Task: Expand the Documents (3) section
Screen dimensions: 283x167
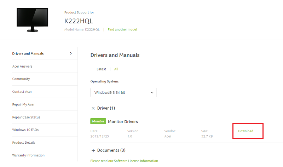Action: 93,150
